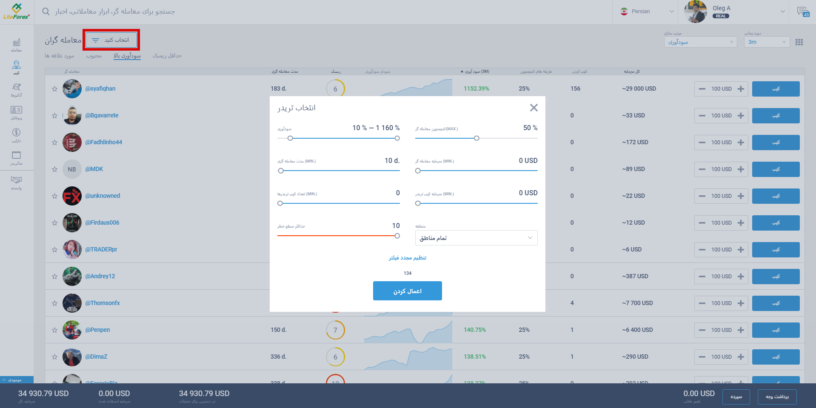
Task: Increase copy amount for @Bgavarrete with plus
Action: 741,116
